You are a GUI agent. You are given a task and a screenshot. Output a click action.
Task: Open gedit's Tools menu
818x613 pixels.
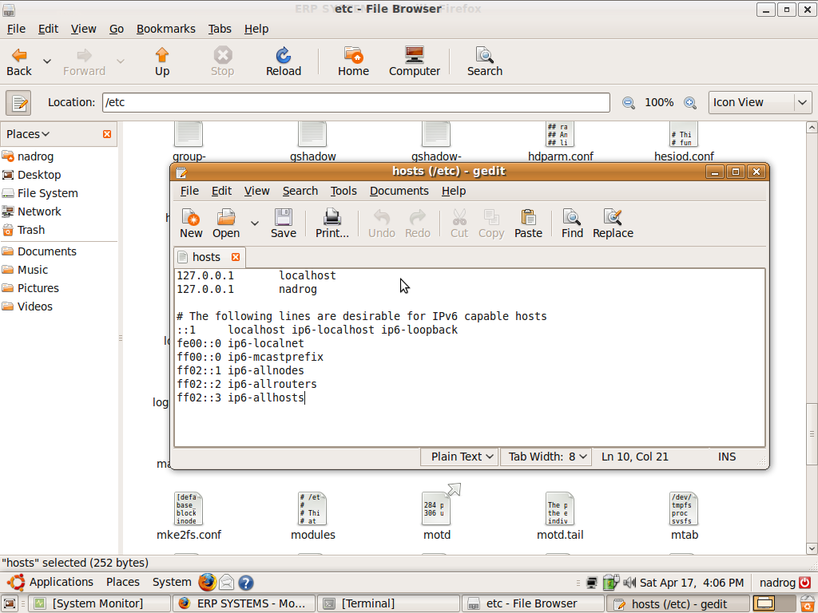(x=343, y=191)
